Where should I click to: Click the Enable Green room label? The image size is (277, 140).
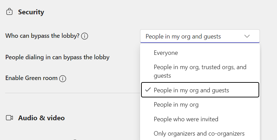[x=31, y=78]
